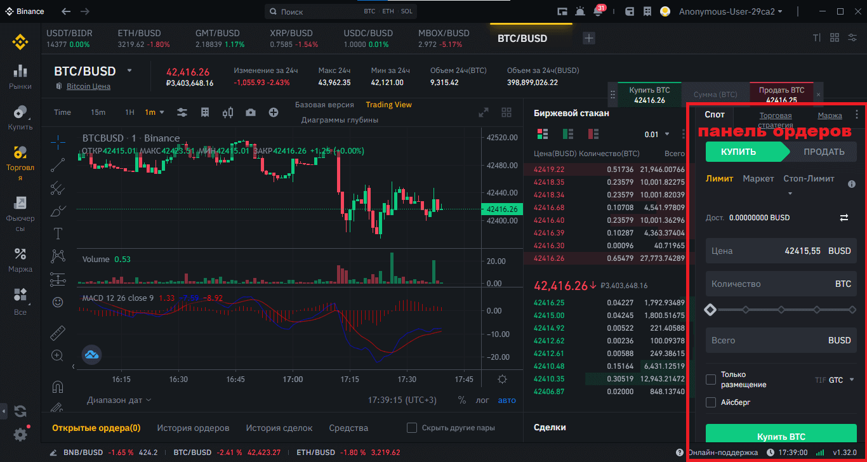Screen dimensions: 867x462
Task: Expand the BTC/BUSD pair selector arrow
Action: [x=129, y=70]
